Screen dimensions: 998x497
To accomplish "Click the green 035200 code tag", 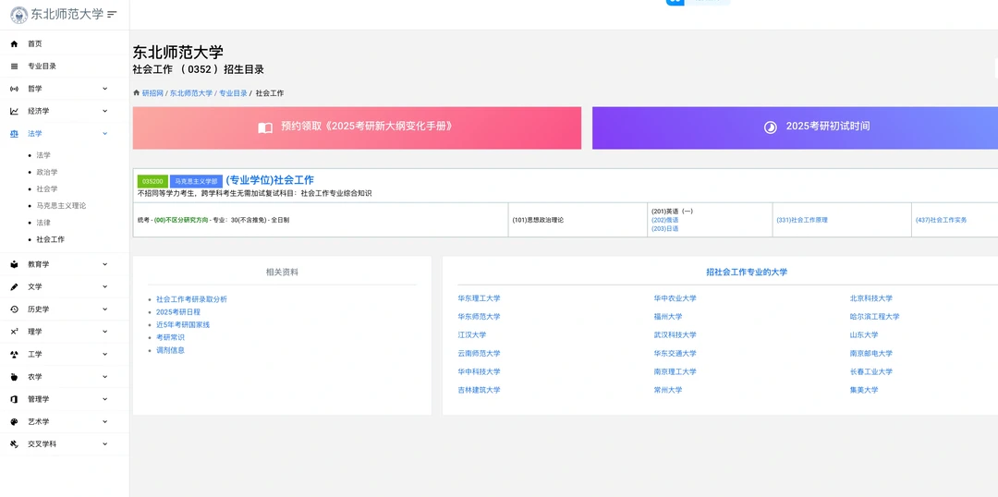I will (x=152, y=181).
